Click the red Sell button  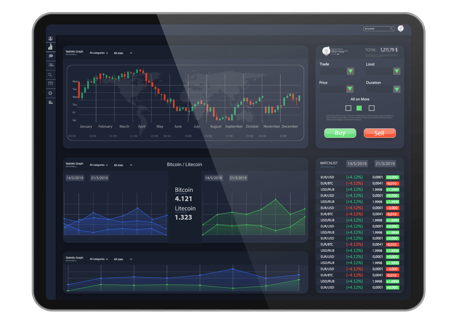point(380,133)
